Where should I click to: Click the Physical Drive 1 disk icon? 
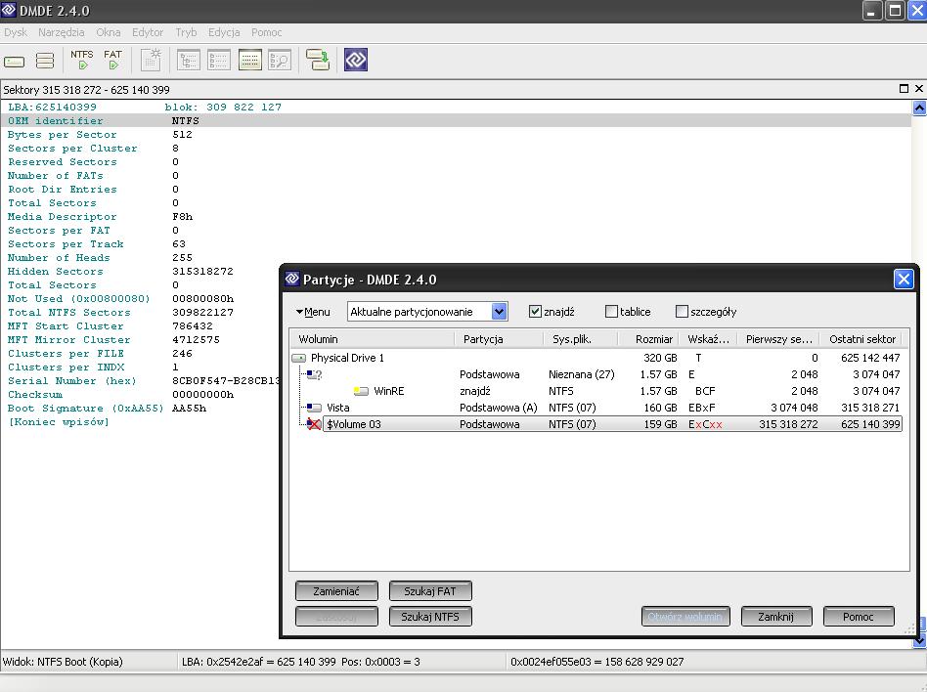click(299, 358)
